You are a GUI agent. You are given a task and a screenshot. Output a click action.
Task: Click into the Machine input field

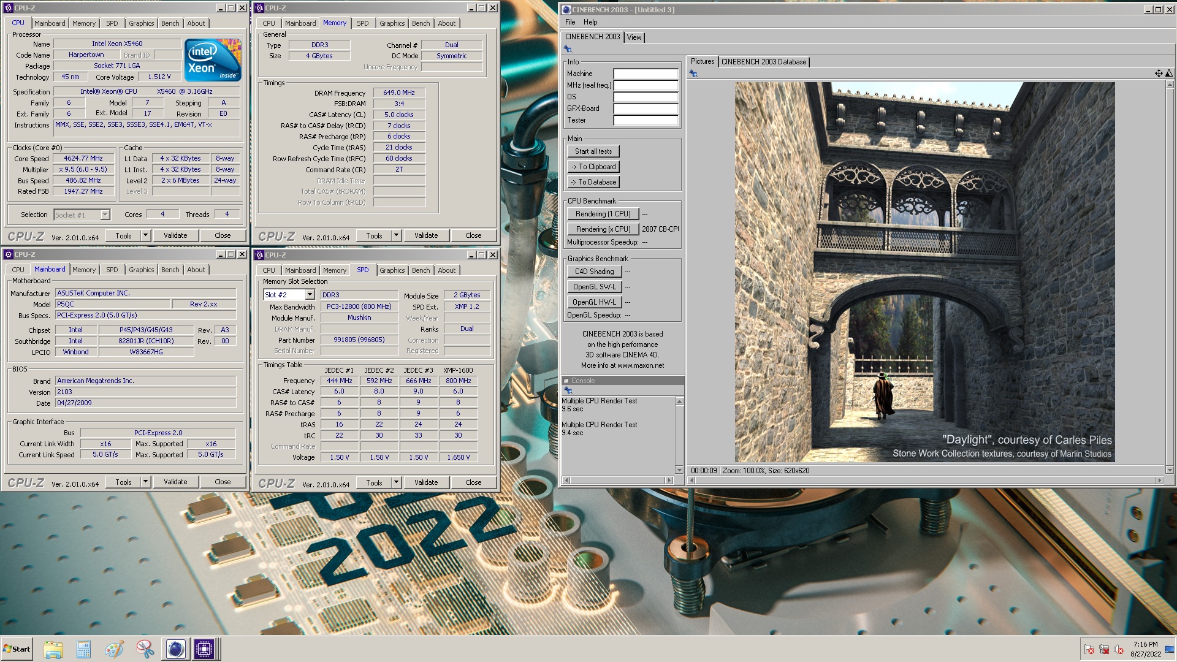coord(646,74)
